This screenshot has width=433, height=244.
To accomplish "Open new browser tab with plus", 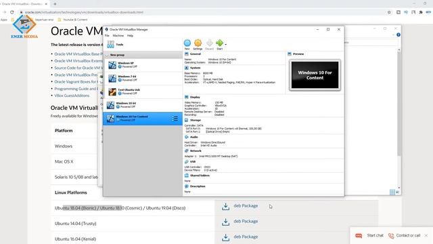I will click(x=55, y=4).
